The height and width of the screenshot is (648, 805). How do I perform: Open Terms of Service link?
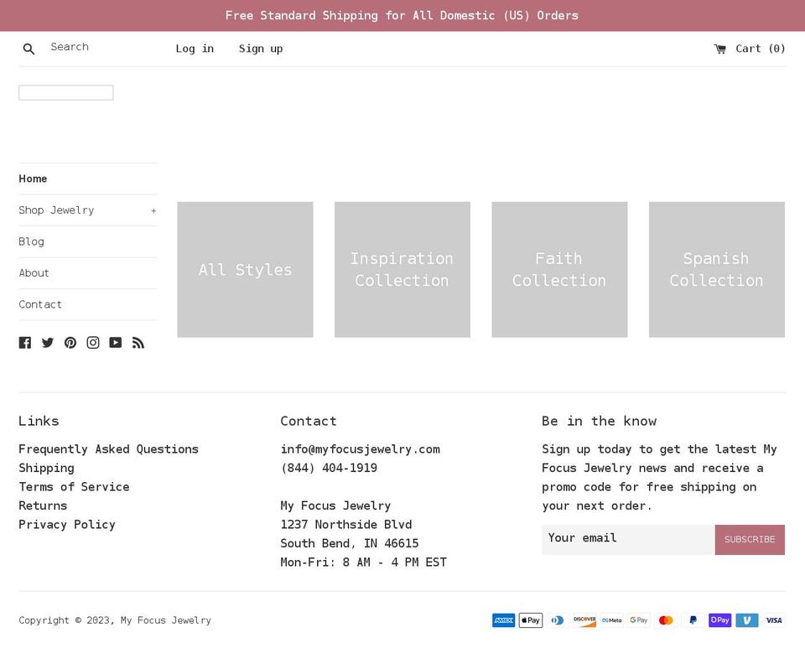pos(74,487)
